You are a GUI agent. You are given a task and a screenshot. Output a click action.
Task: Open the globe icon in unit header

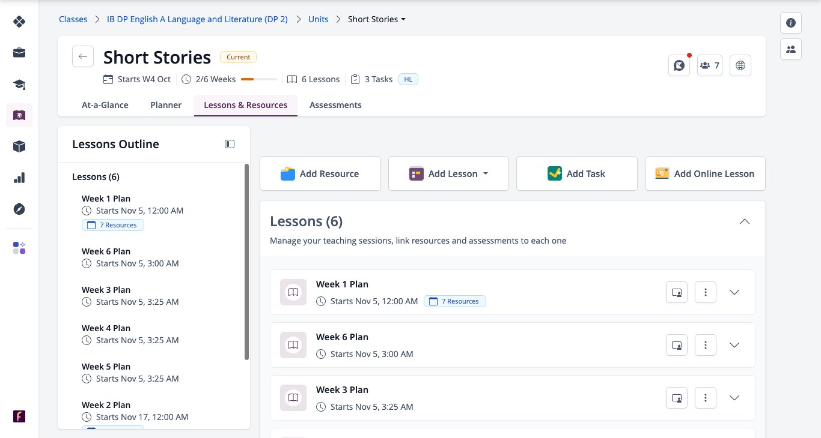[740, 65]
